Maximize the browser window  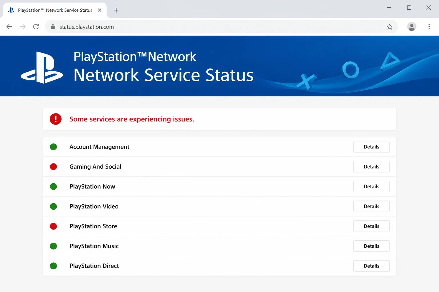(x=409, y=8)
